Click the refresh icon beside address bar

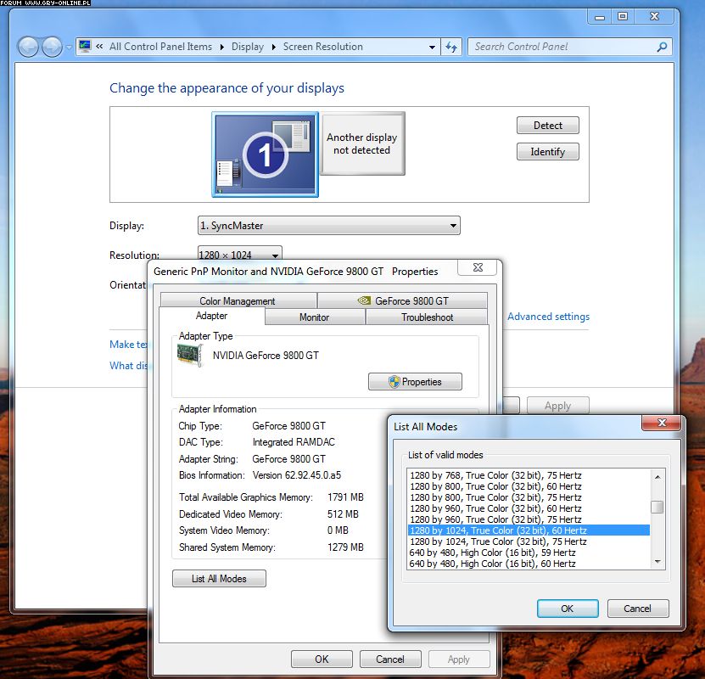click(x=451, y=47)
